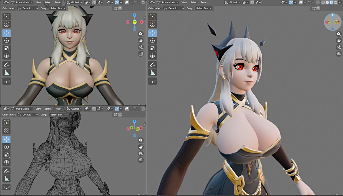Image resolution: width=343 pixels, height=196 pixels.
Task: Select the Select Box tool in top-left viewport
Action: pyautogui.click(x=7, y=17)
